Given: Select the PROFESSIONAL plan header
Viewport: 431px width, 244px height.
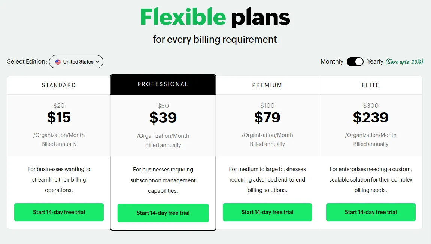Looking at the screenshot, I should 163,84.
